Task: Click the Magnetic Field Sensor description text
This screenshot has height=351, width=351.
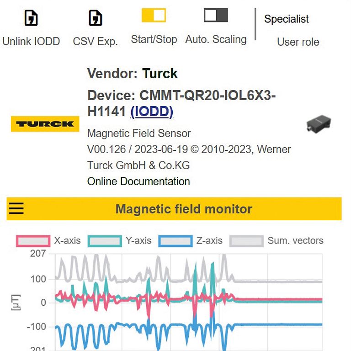Action: point(139,133)
